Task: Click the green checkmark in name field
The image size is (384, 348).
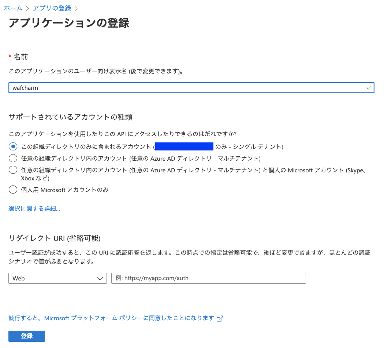Action: tap(369, 88)
